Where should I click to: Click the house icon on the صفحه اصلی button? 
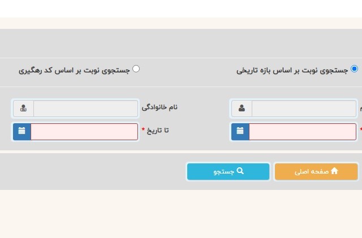click(x=334, y=171)
